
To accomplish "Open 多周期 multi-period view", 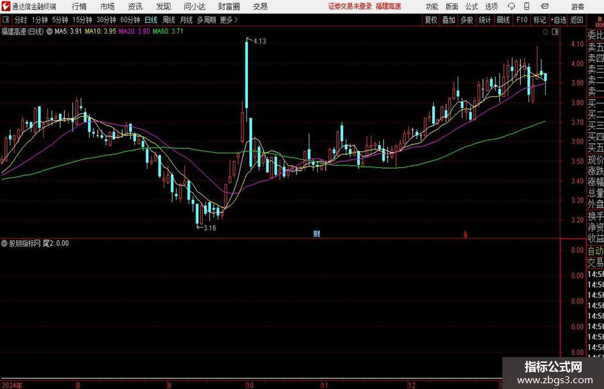I will 206,20.
